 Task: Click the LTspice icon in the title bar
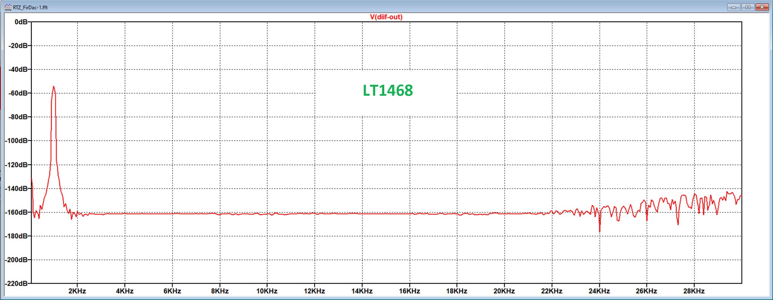click(8, 7)
